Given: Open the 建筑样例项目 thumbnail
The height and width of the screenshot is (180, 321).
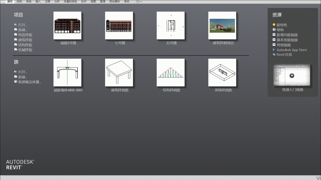Looking at the screenshot, I should pyautogui.click(x=222, y=25).
